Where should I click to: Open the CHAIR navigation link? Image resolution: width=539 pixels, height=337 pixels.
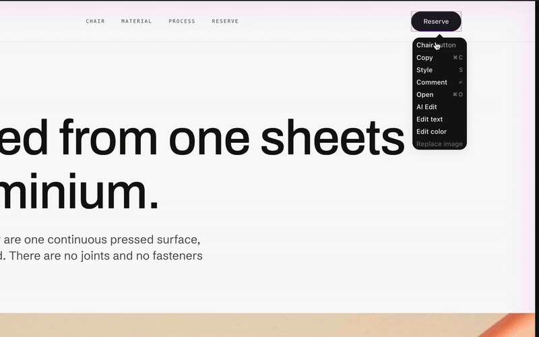95,22
